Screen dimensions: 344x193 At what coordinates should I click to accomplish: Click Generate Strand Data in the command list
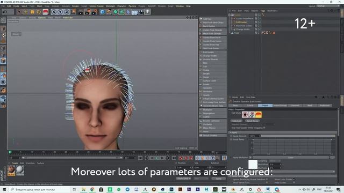point(213,106)
